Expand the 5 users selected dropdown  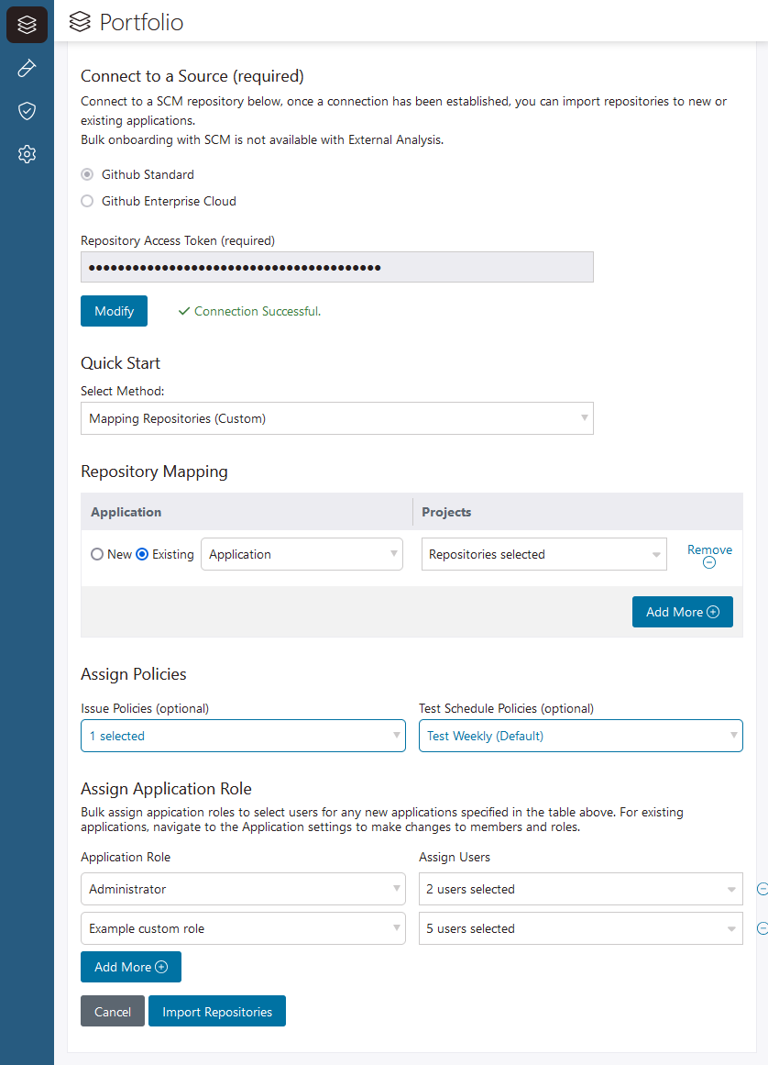coord(581,928)
